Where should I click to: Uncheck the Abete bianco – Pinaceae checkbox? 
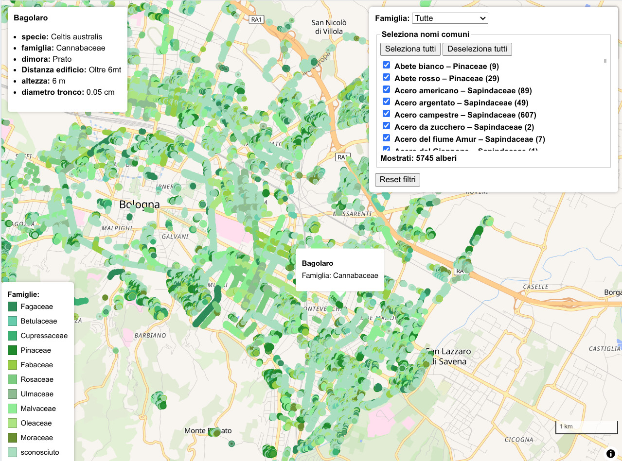pyautogui.click(x=387, y=65)
